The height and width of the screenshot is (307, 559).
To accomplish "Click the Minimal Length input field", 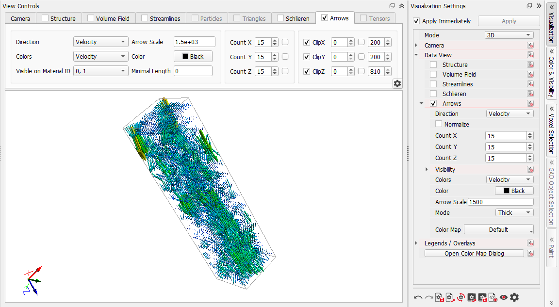I will click(x=193, y=71).
